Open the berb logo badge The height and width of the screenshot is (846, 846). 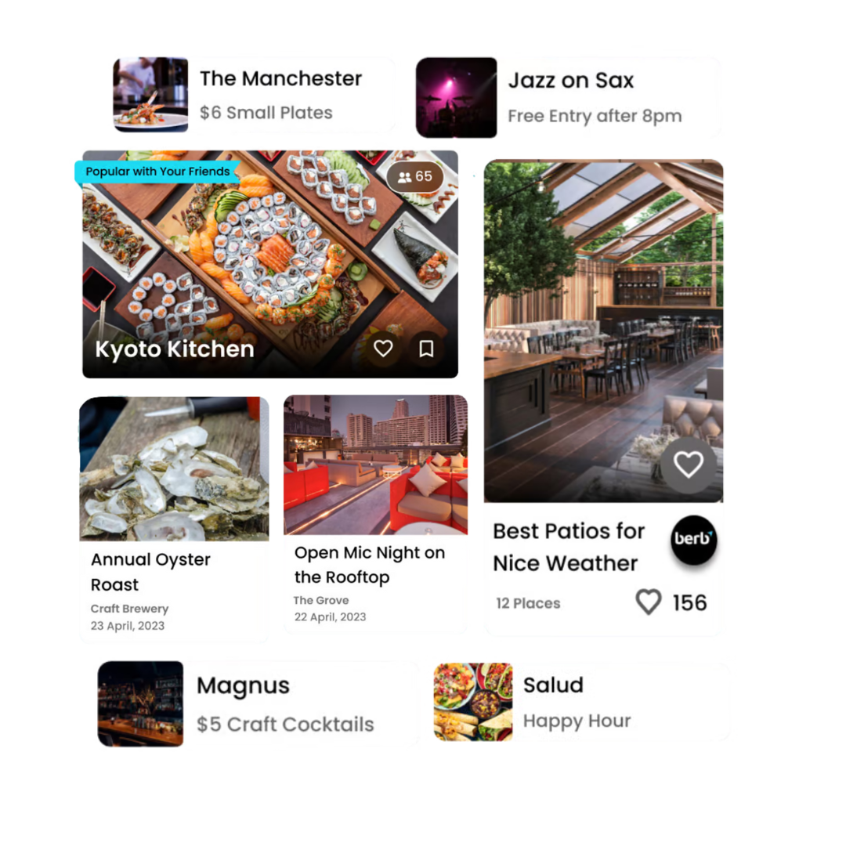coord(694,539)
